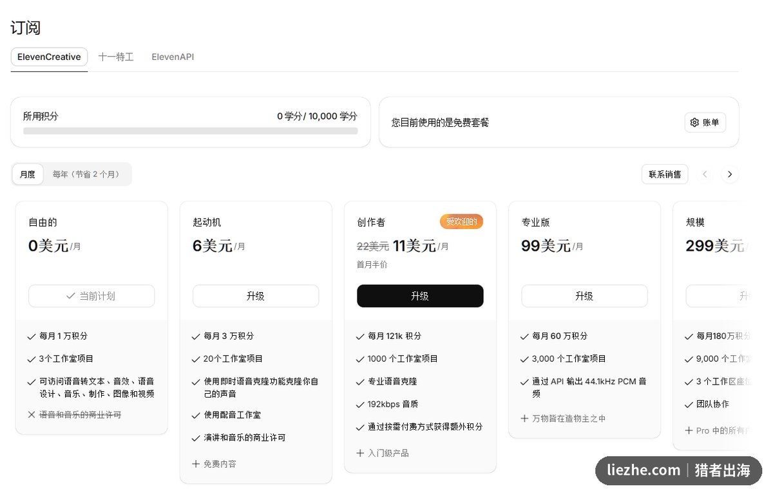This screenshot has height=496, width=773.
Task: Expand 万物皆在造物主之中 in 专业版 plan
Action: [x=563, y=418]
